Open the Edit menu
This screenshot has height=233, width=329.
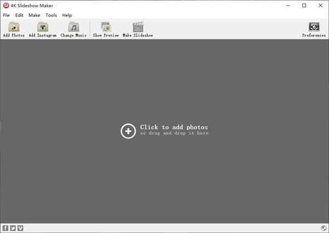[19, 15]
